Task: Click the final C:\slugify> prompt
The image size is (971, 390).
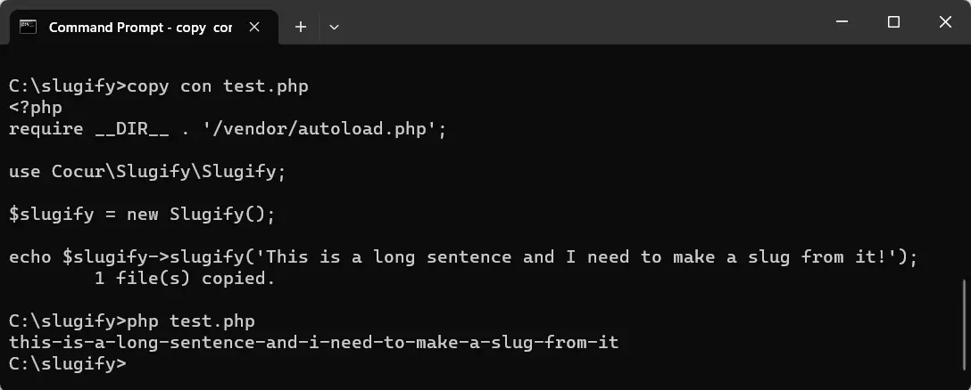Action: click(68, 363)
